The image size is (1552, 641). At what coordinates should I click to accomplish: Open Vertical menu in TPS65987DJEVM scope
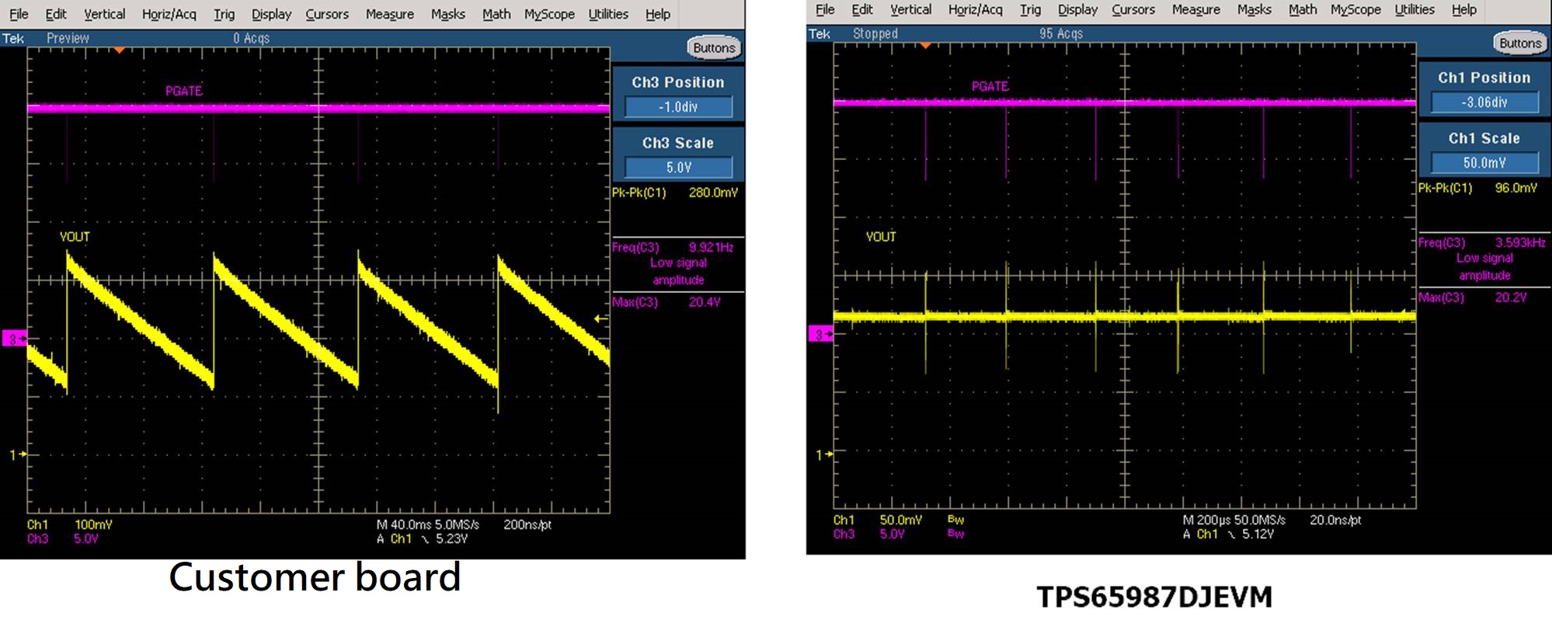(x=910, y=9)
